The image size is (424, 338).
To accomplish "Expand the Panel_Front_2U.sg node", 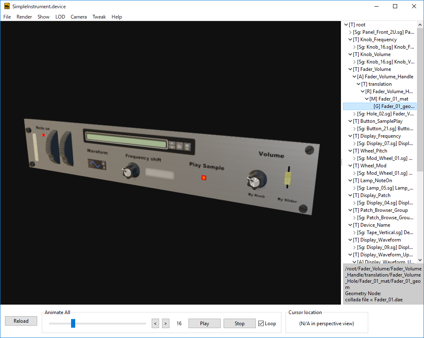I will 350,32.
